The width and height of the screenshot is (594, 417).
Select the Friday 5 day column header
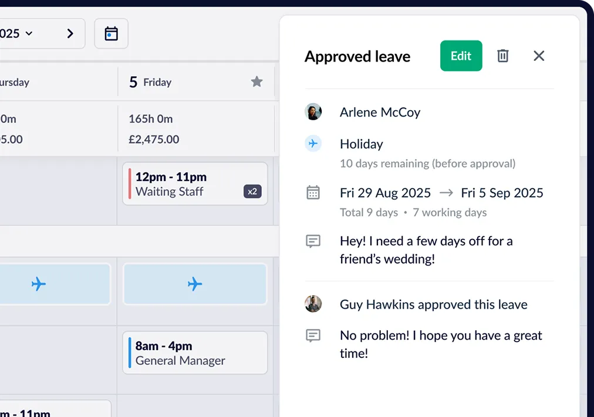pos(151,82)
